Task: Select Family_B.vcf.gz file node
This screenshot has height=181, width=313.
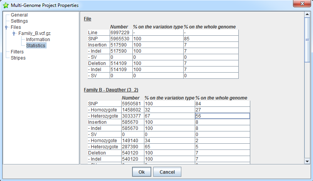Action: [35, 33]
